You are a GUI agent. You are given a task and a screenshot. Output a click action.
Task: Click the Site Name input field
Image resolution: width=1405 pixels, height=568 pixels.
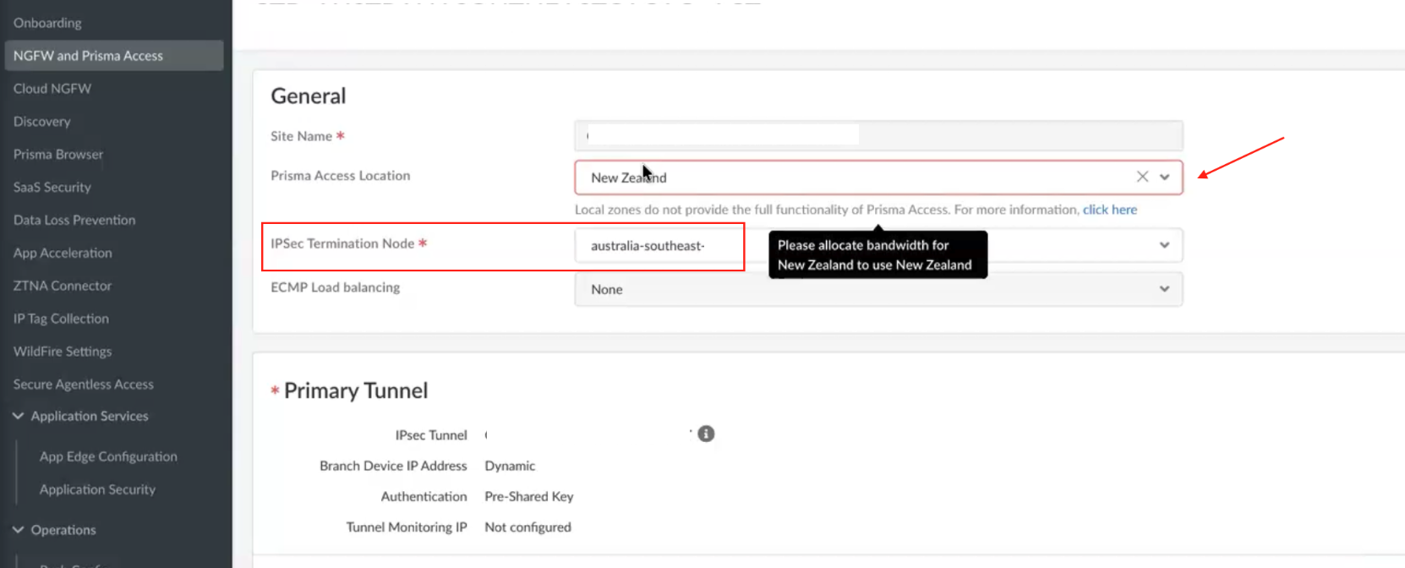point(878,135)
